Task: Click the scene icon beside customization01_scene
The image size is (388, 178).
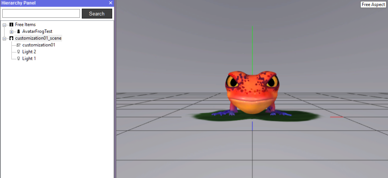Action: 11,38
